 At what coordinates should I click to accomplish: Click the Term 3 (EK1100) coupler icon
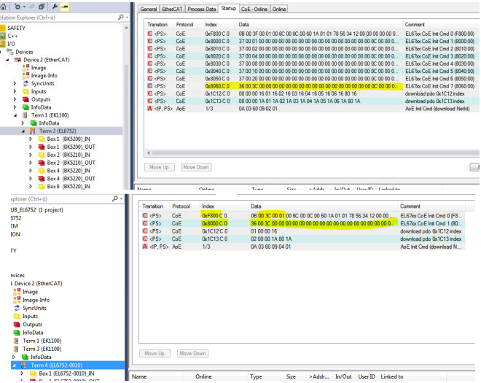click(x=17, y=349)
